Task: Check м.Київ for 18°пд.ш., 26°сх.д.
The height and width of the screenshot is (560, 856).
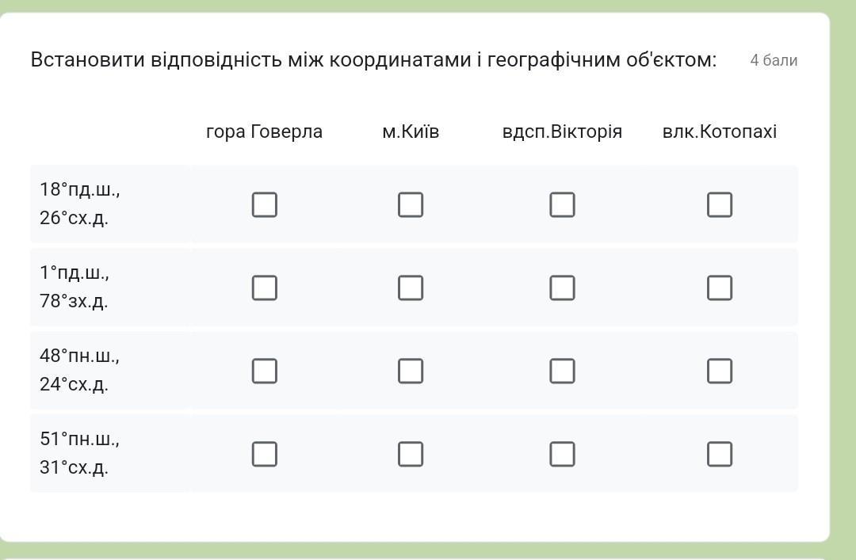Action: [411, 204]
